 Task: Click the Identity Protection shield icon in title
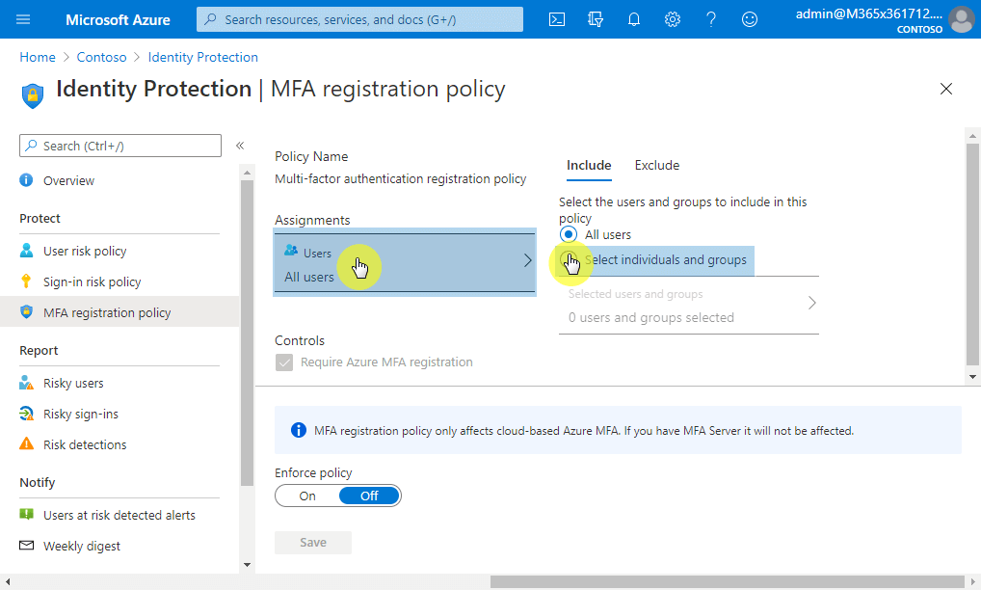[33, 95]
